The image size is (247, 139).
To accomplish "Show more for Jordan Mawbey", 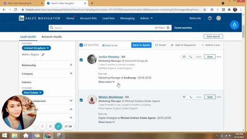I will (107, 82).
